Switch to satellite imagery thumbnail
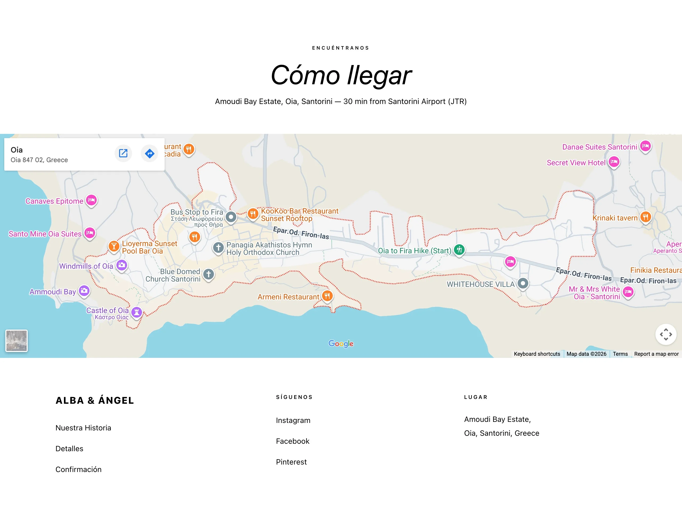The image size is (682, 512). coord(16,341)
